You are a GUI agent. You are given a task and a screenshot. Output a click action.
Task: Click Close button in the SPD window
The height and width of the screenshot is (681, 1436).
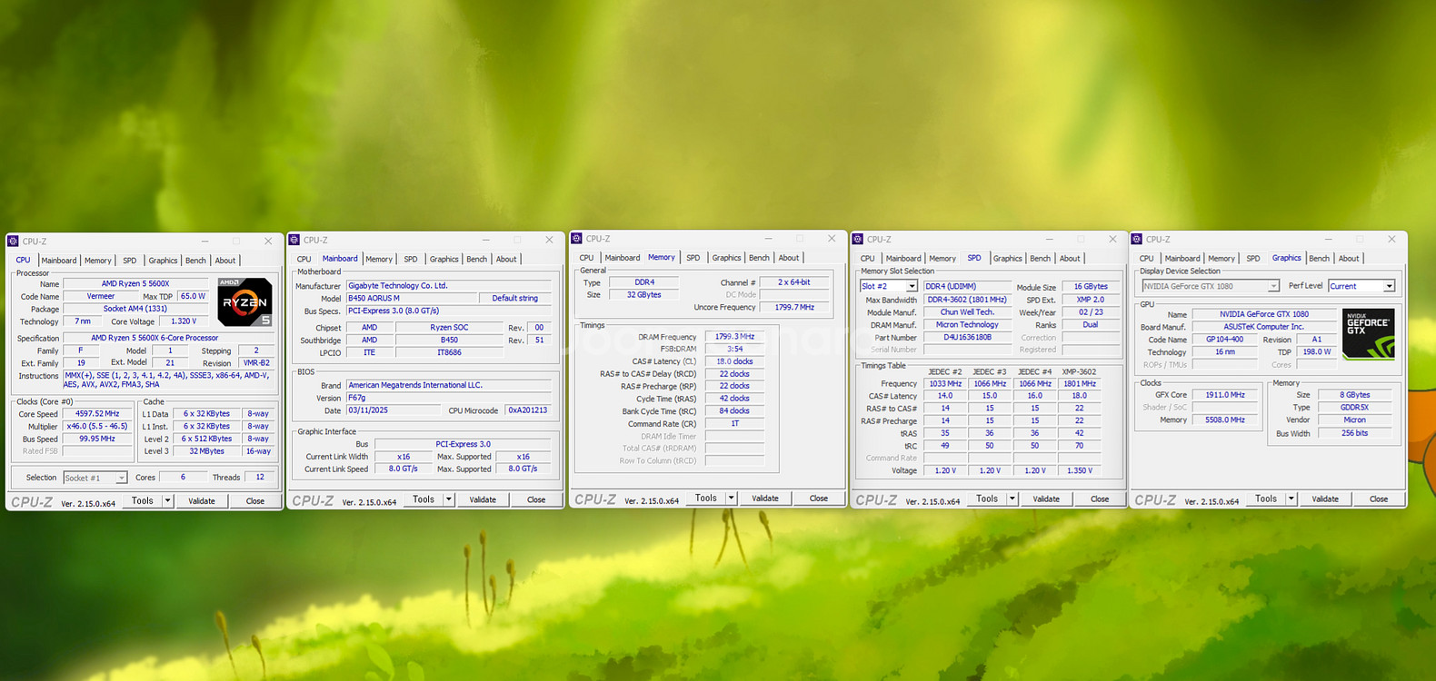pyautogui.click(x=1100, y=498)
